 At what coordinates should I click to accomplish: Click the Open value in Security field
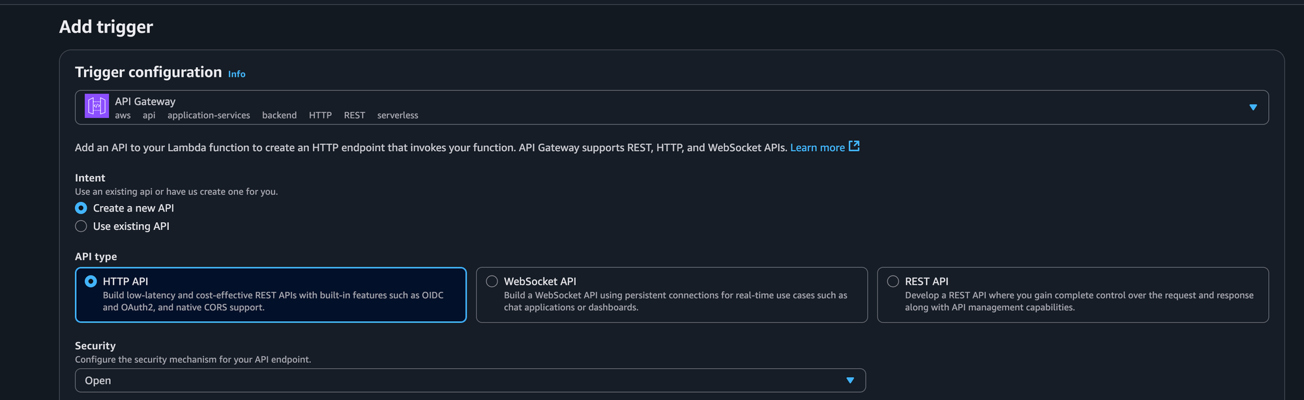(98, 380)
